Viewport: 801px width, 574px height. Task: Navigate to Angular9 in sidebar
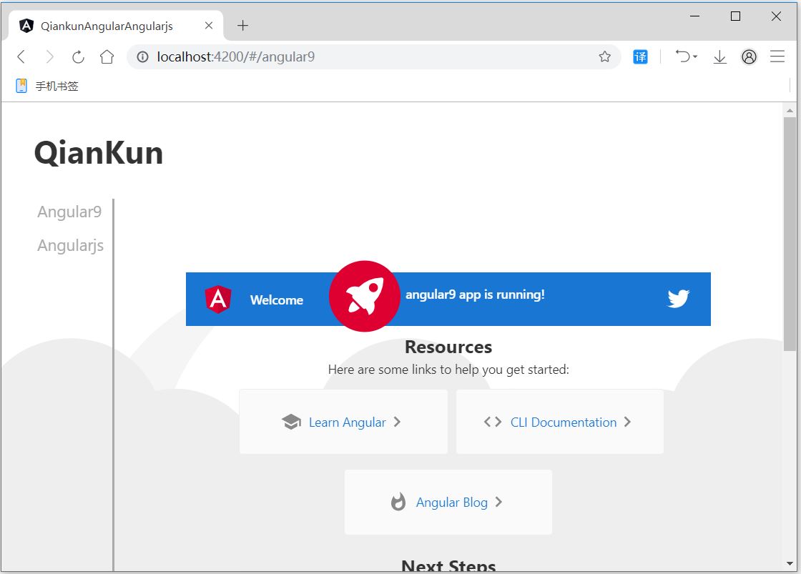69,212
